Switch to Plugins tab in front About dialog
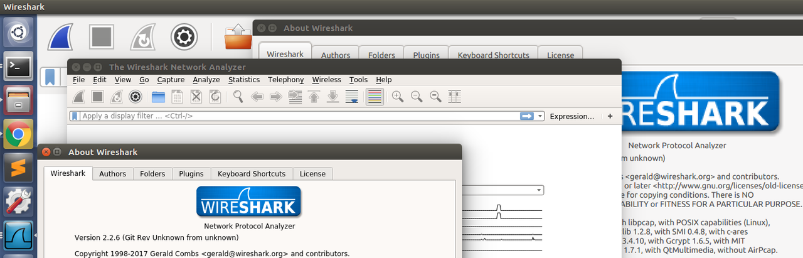The image size is (803, 258). (191, 174)
